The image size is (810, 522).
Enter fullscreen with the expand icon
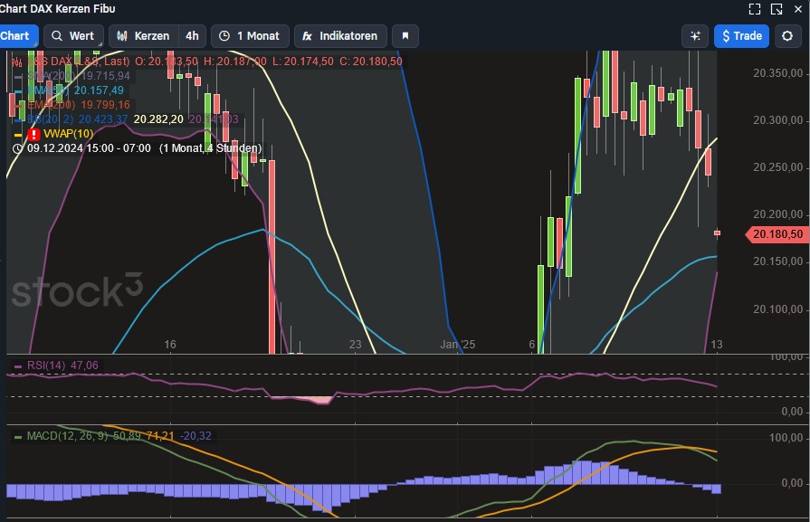(x=756, y=8)
